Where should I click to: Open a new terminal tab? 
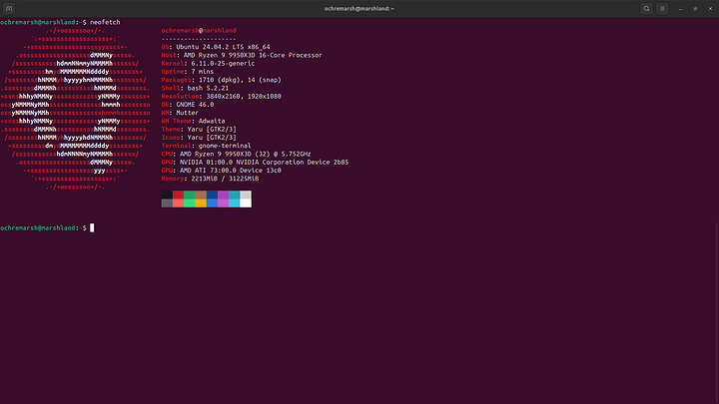[x=8, y=7]
